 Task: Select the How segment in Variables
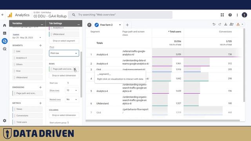tap(27, 71)
